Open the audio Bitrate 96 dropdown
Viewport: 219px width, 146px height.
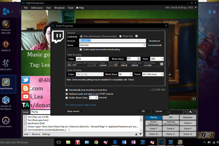(131, 74)
